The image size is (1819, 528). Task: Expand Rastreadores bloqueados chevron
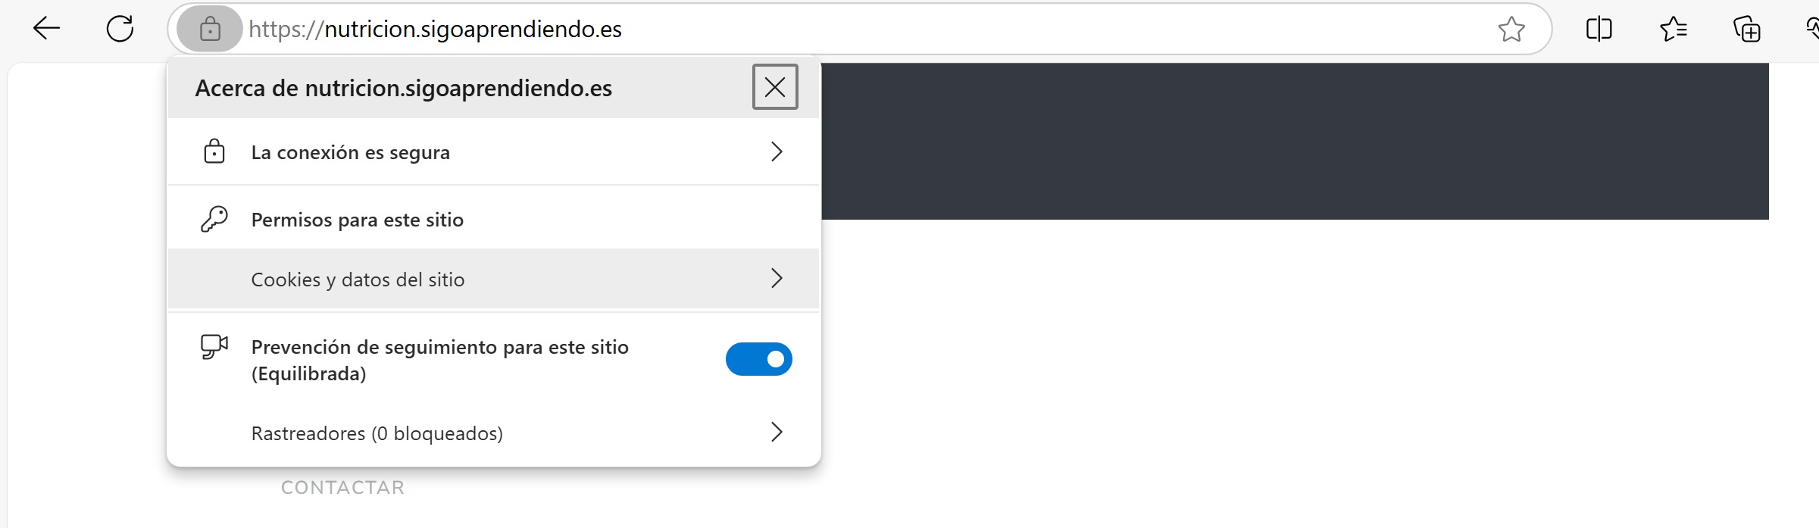[777, 432]
